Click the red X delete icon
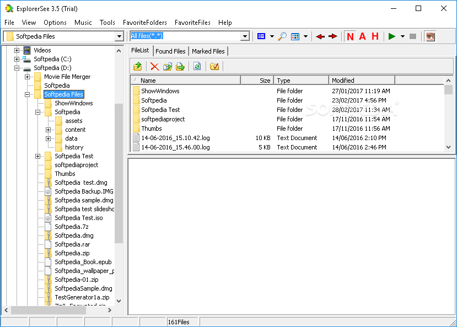This screenshot has width=457, height=327. [154, 67]
